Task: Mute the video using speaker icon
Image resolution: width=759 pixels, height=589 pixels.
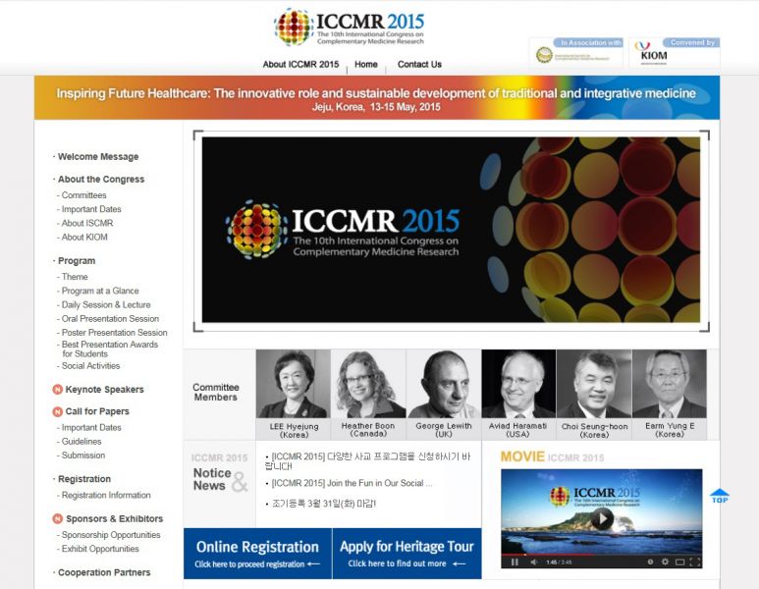Action: [x=533, y=562]
